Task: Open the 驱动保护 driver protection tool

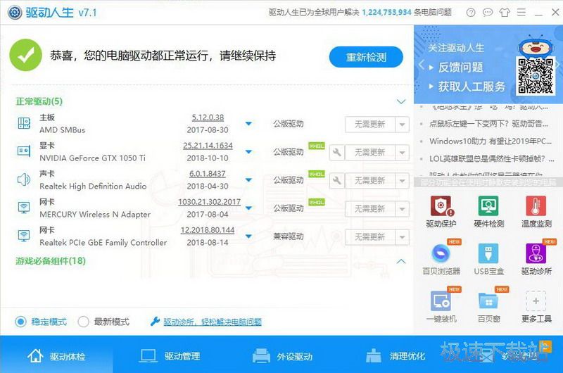Action: (x=441, y=211)
